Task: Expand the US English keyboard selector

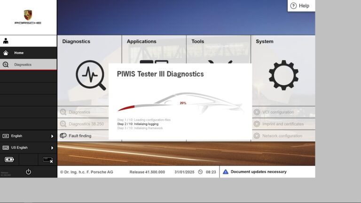Action: pyautogui.click(x=28, y=147)
